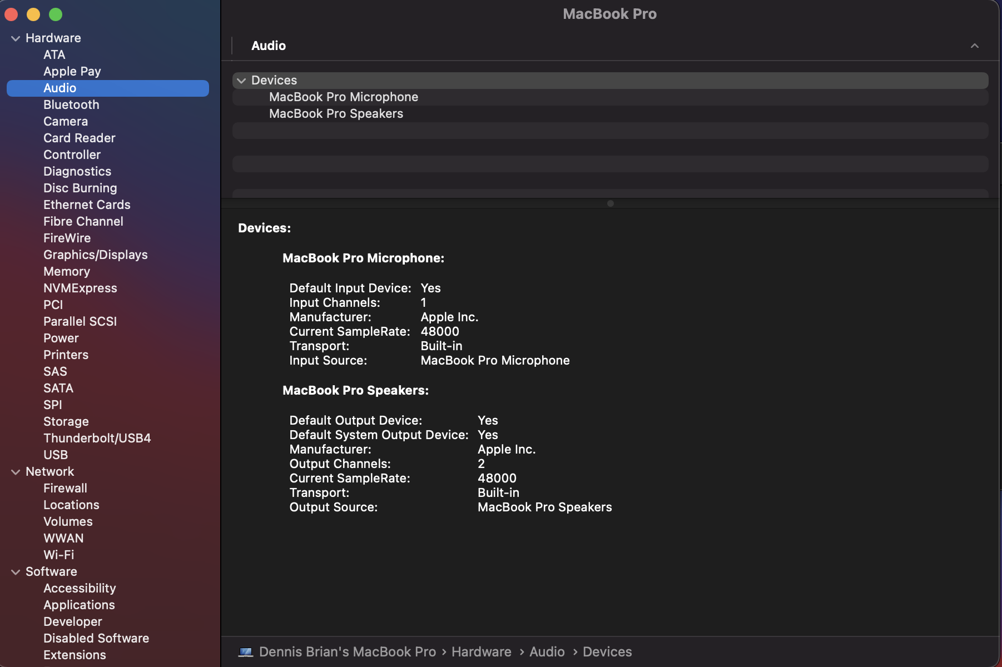
Task: Click the Audio column header
Action: click(x=269, y=46)
